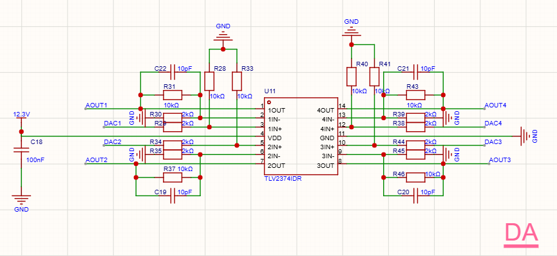Click the DAC3 net label
The height and width of the screenshot is (256, 557).
[493, 142]
